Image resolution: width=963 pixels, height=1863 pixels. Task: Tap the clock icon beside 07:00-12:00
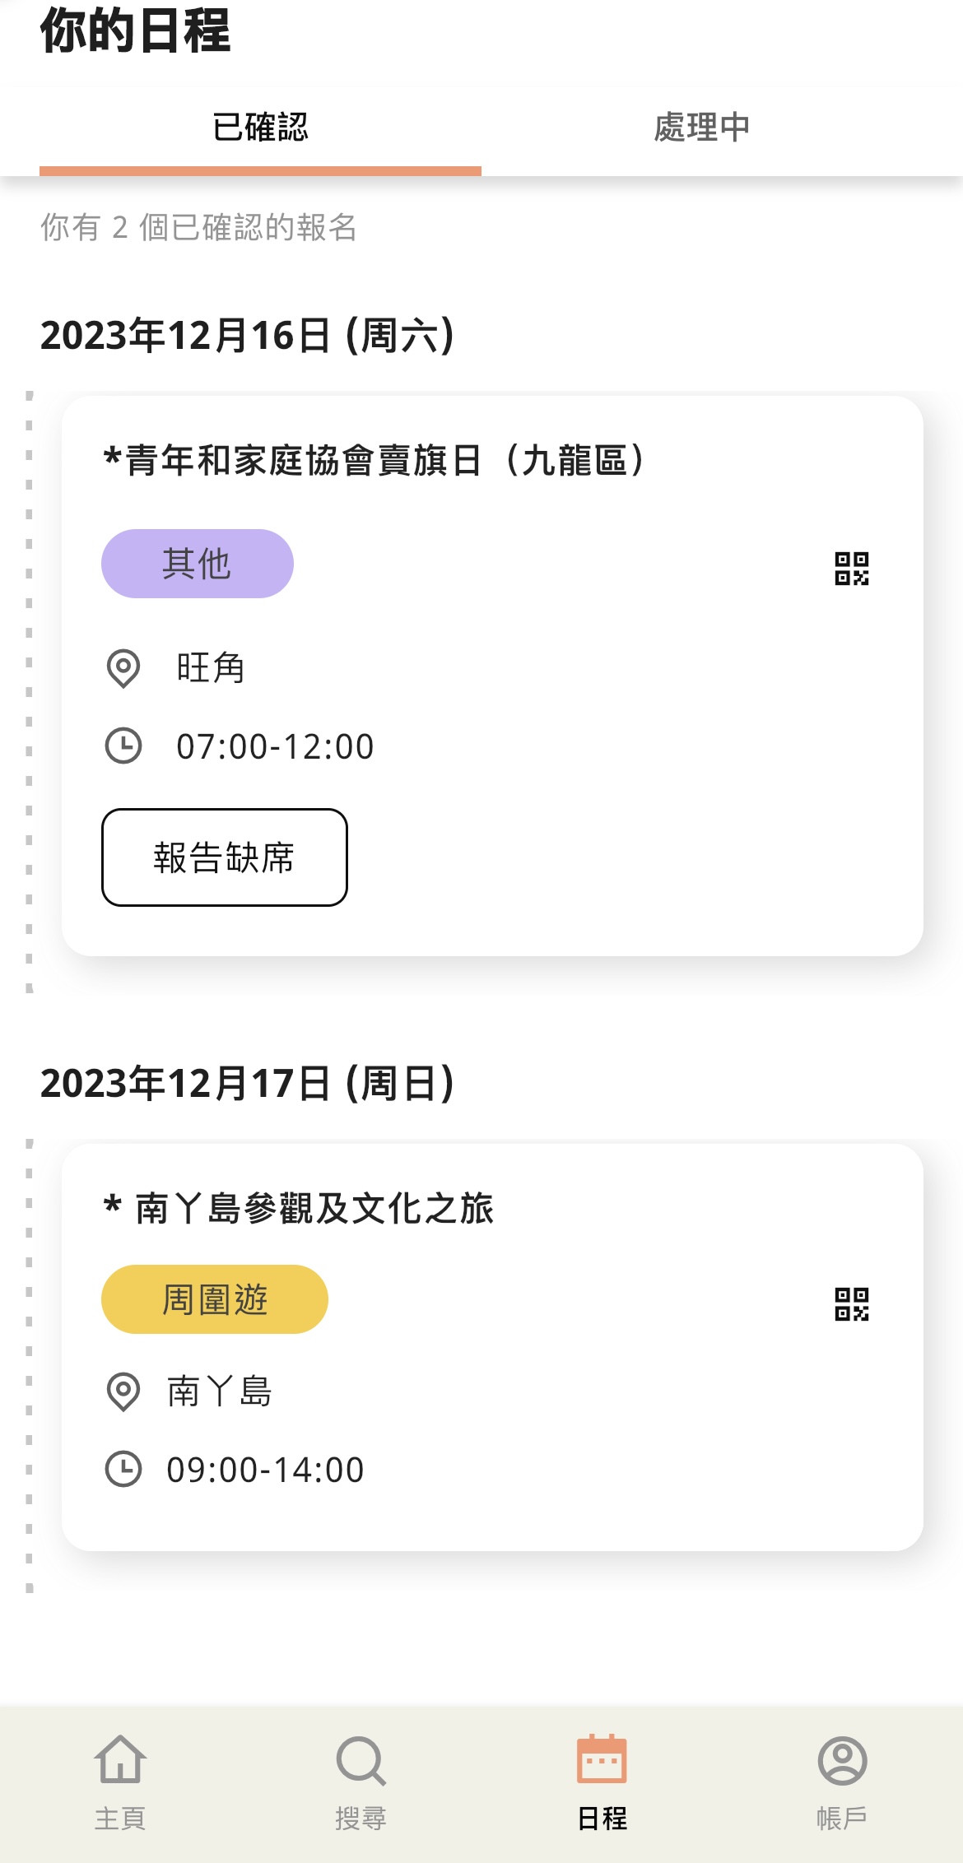tap(123, 746)
